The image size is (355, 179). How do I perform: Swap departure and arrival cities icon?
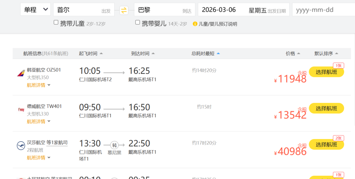click(x=124, y=10)
